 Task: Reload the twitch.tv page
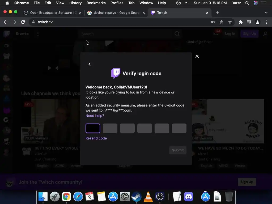click(x=23, y=22)
